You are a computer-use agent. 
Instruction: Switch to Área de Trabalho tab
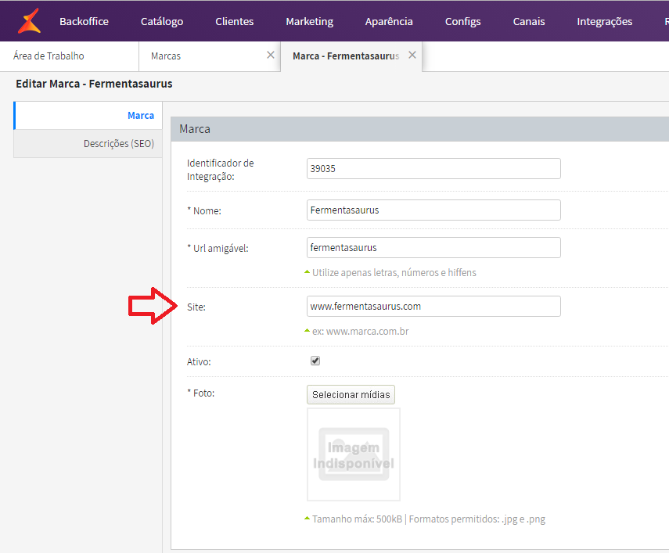(70, 56)
